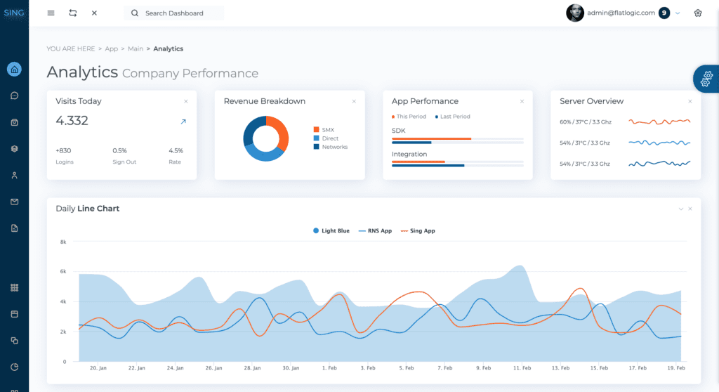
Task: Click the +830 Logins stat
Action: pyautogui.click(x=65, y=156)
